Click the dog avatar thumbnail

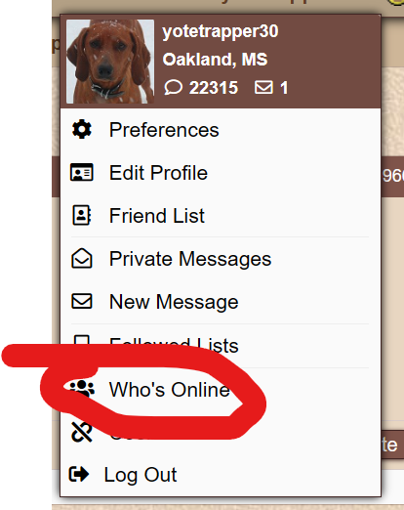click(x=110, y=62)
